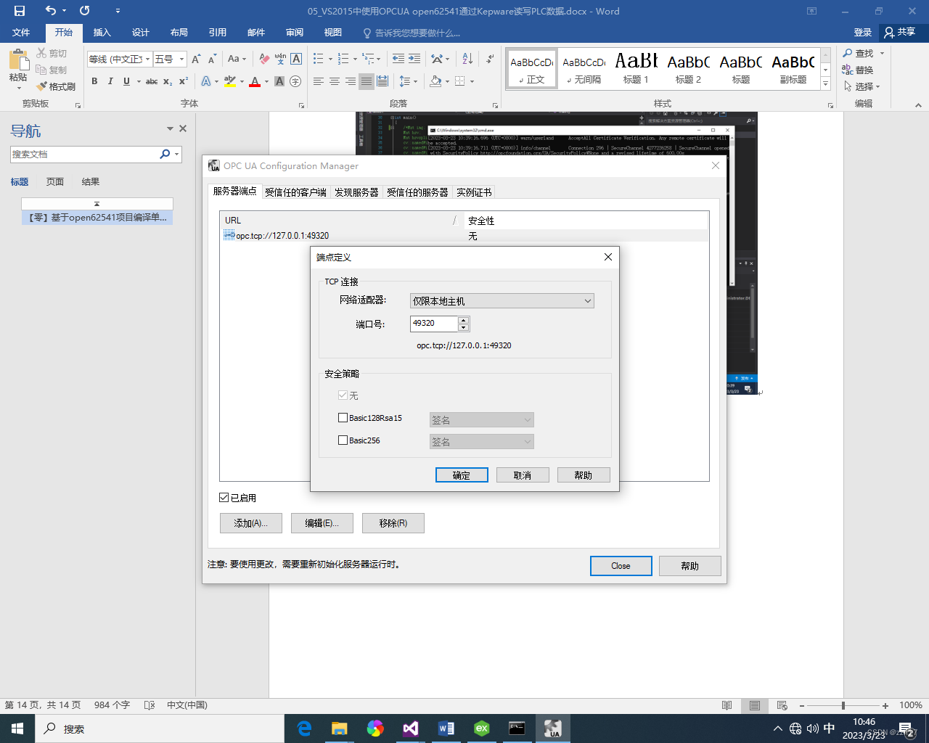This screenshot has height=743, width=929.
Task: Apply strikethrough formatting
Action: pos(152,81)
